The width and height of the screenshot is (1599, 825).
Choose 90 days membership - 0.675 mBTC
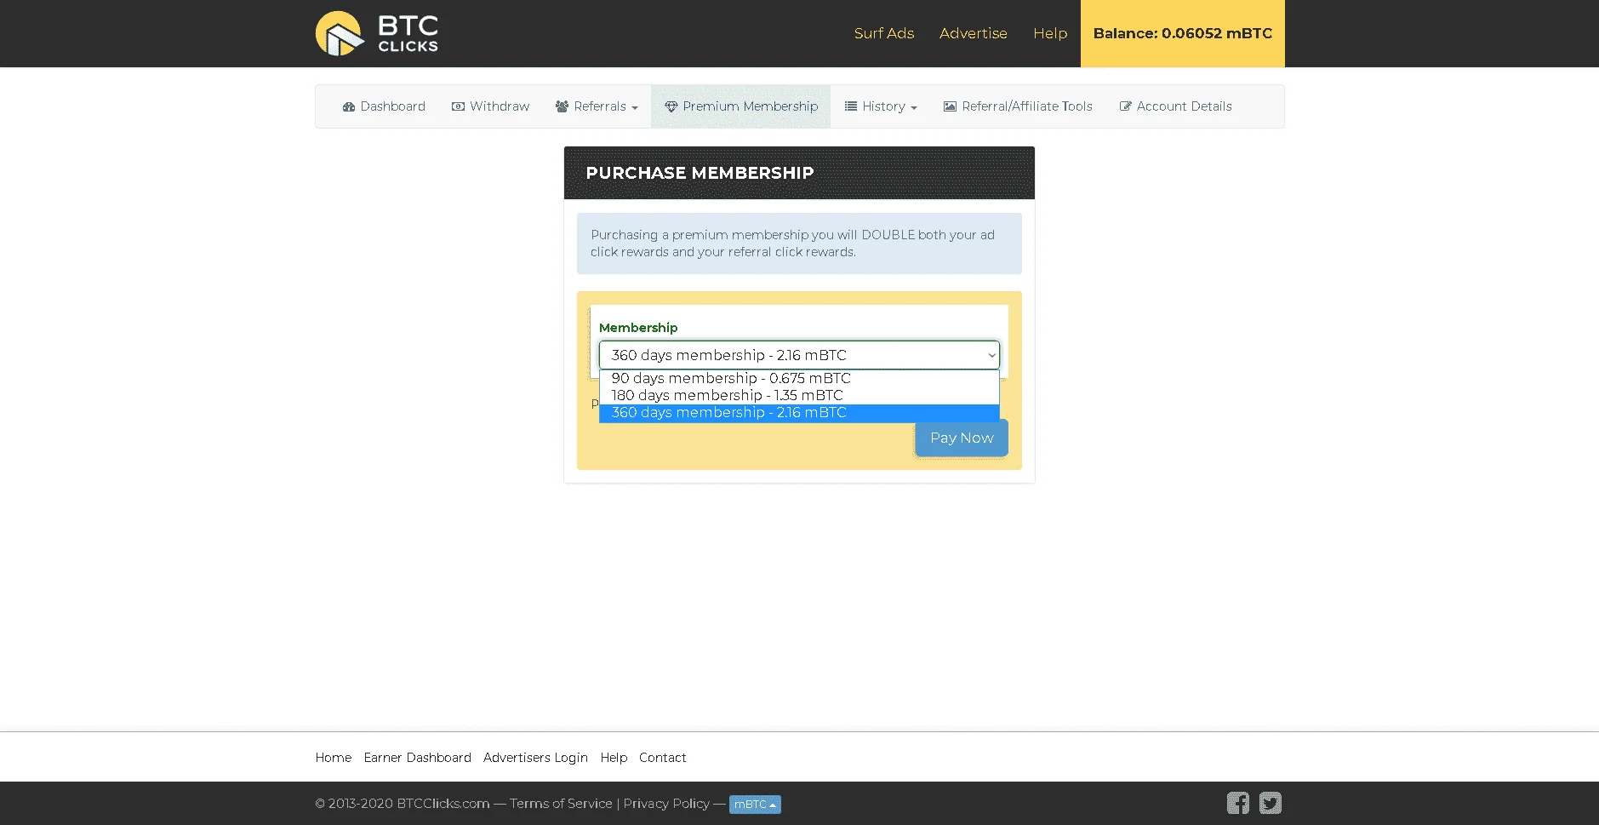tap(799, 378)
